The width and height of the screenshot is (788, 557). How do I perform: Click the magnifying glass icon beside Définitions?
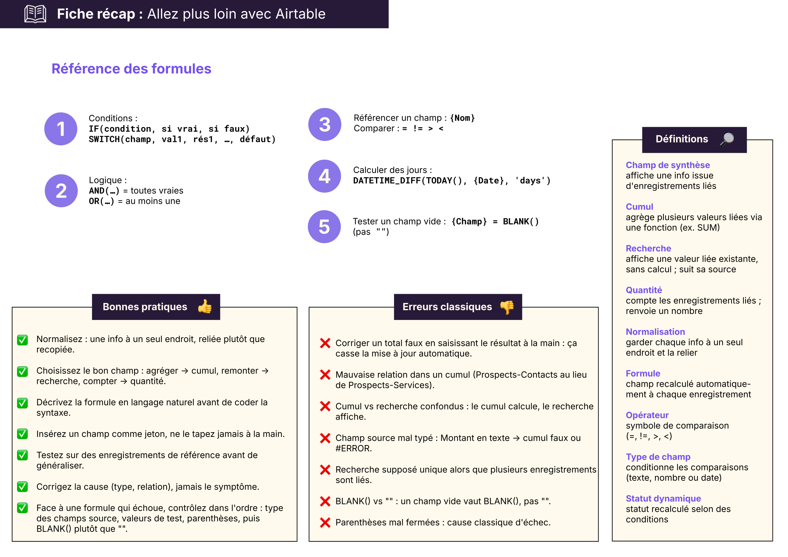tap(727, 139)
